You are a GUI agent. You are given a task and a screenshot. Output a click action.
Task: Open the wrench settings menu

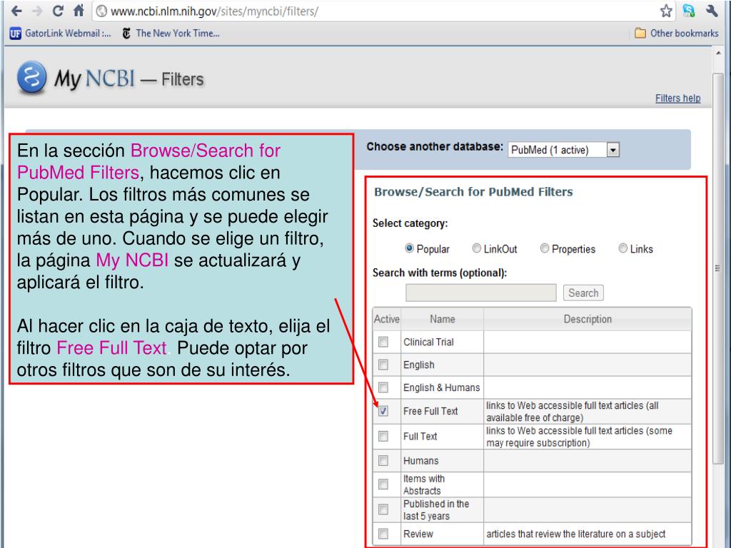(712, 11)
